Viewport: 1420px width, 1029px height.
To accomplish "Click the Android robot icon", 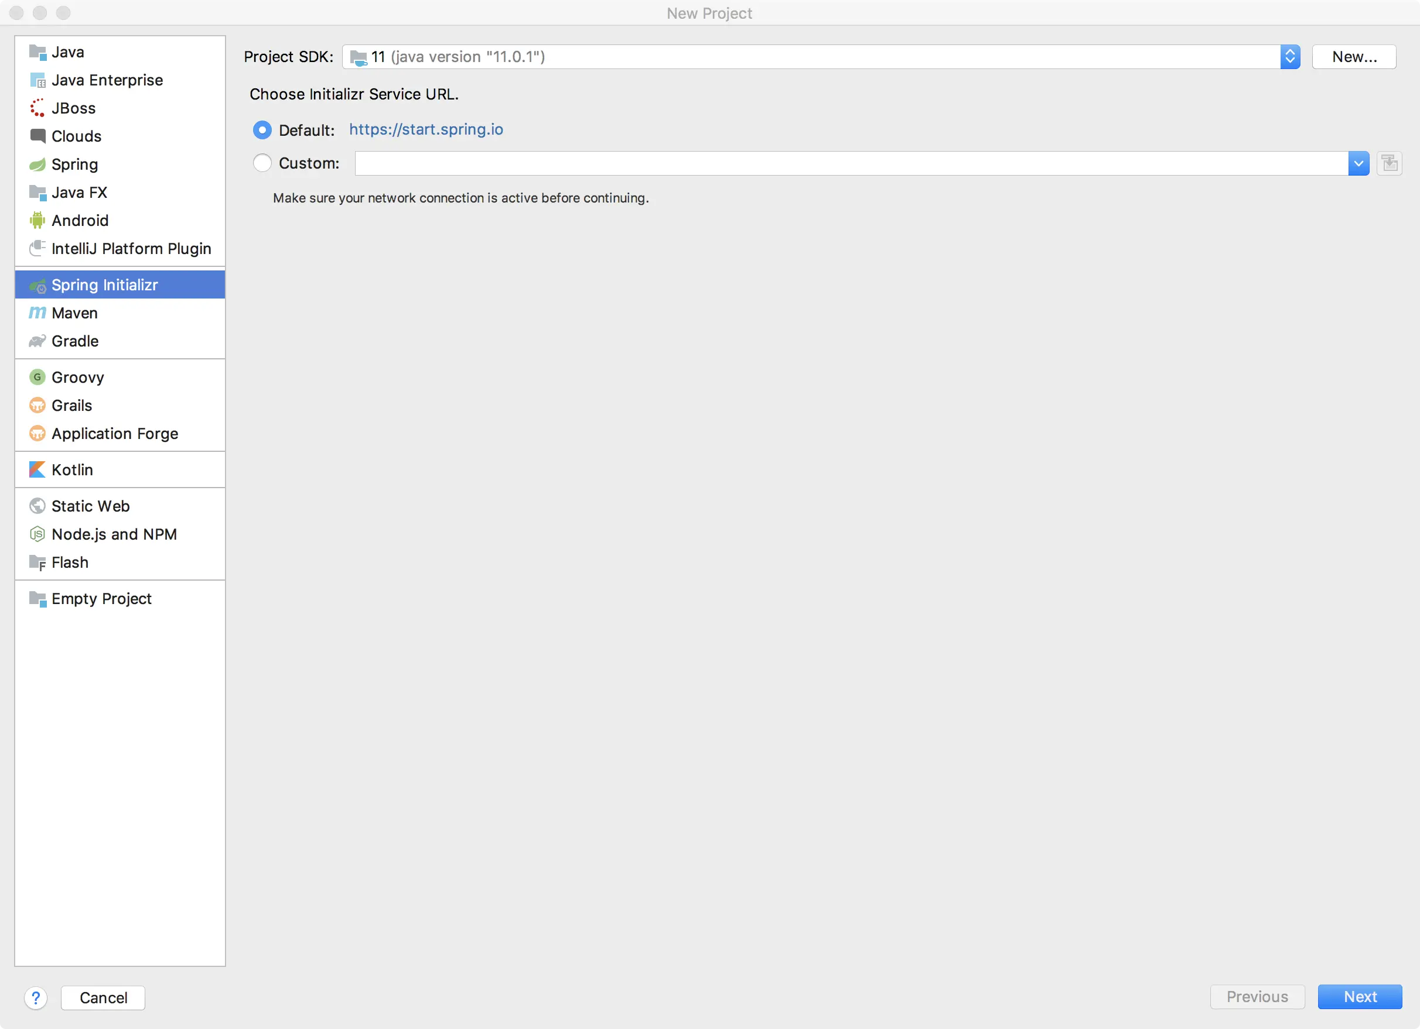I will click(x=37, y=220).
